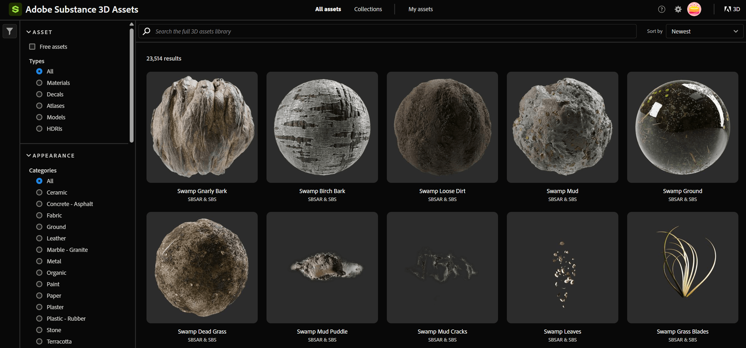Toggle the filter funnel panel icon

[10, 31]
